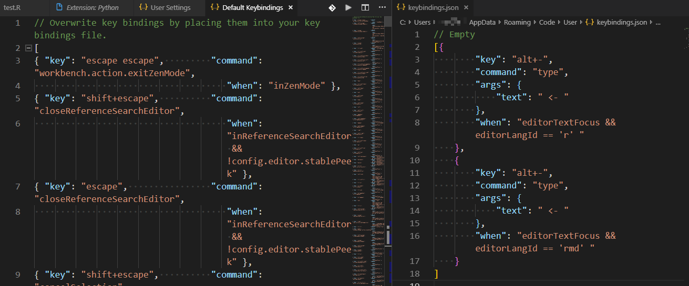This screenshot has width=689, height=286.
Task: Click the JSON icon beside keybindings.json breadcrumb
Action: pyautogui.click(x=590, y=23)
